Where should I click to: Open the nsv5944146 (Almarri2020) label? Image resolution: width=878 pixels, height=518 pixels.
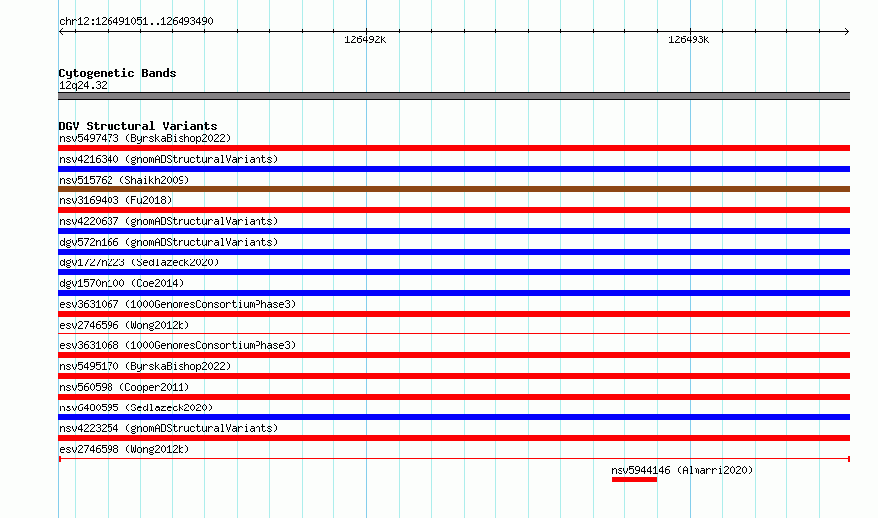click(682, 470)
